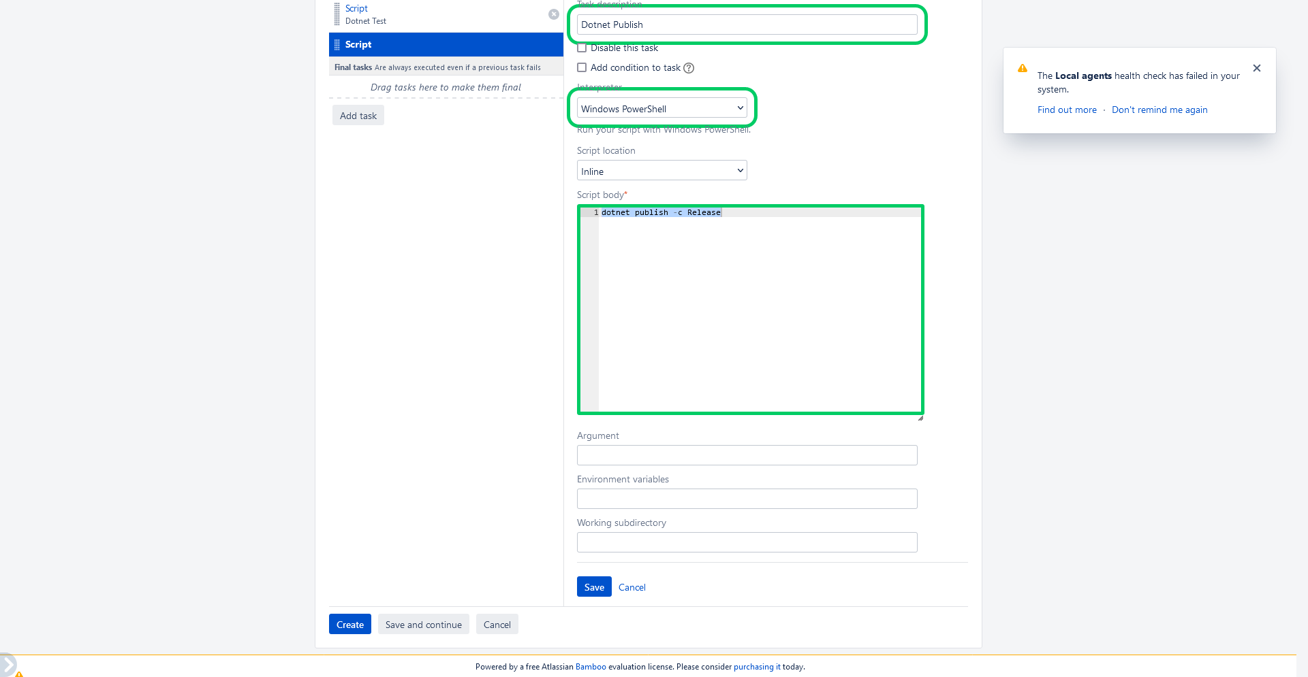Open the purchasing it link in footer

coord(757,667)
